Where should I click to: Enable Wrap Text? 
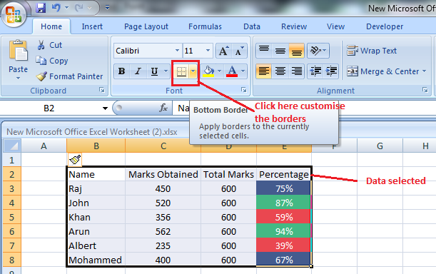(x=372, y=51)
